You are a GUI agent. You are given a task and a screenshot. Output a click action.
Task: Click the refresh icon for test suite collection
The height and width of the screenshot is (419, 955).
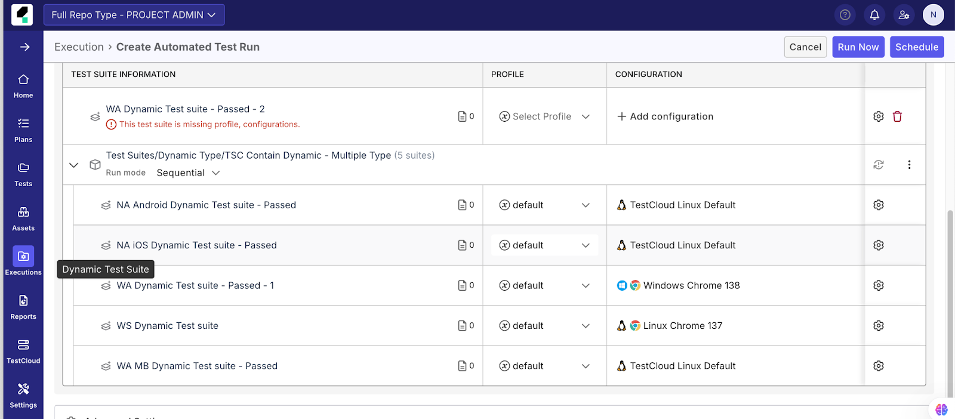(x=878, y=165)
